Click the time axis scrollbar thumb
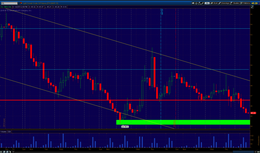The height and width of the screenshot is (153, 260). point(243,152)
